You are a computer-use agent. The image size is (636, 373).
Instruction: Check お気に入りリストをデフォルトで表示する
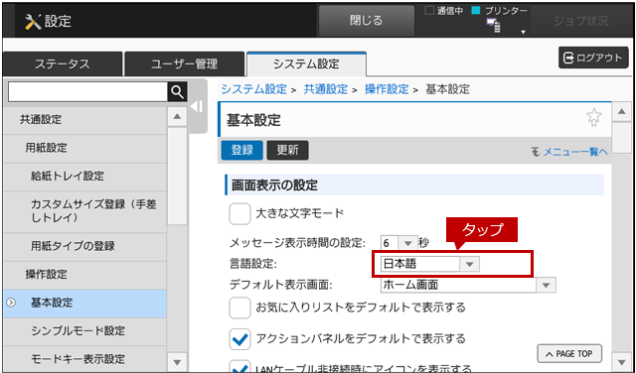239,308
